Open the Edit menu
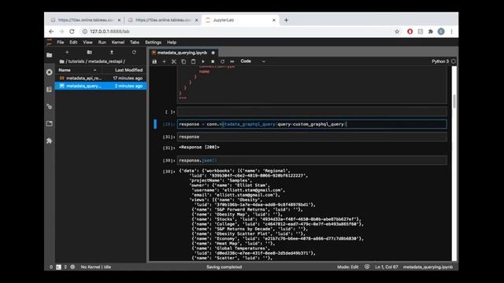The width and height of the screenshot is (504, 283). coord(73,42)
